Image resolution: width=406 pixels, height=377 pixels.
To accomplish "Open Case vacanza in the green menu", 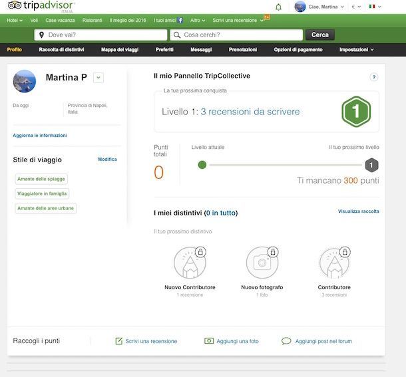I will [x=60, y=20].
